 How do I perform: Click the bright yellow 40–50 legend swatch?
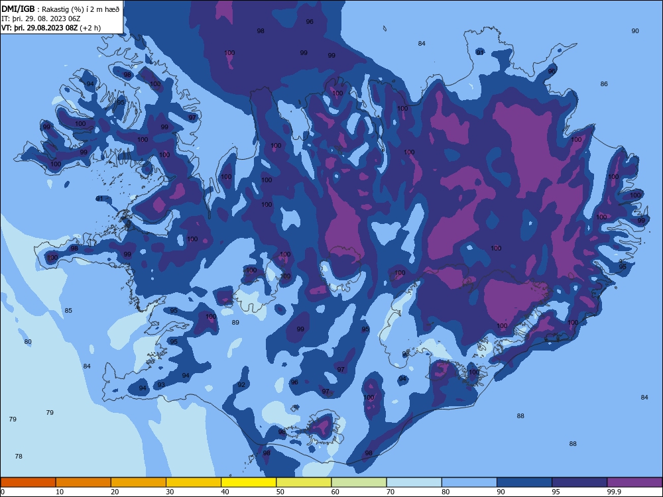[249, 482]
